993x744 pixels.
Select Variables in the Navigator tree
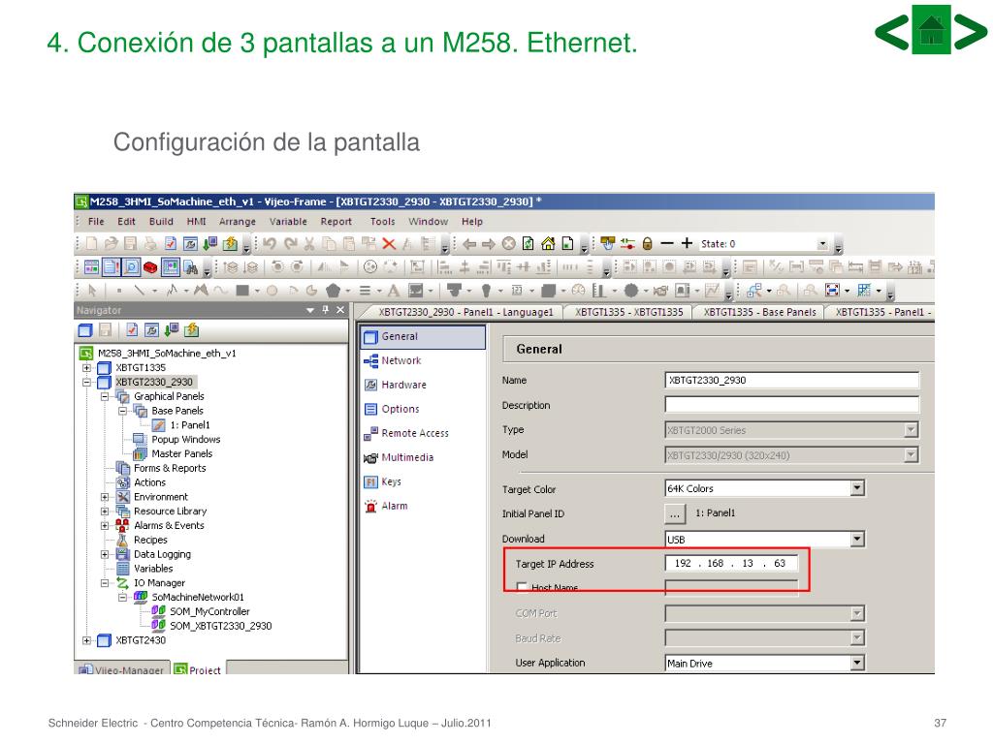pyautogui.click(x=152, y=569)
